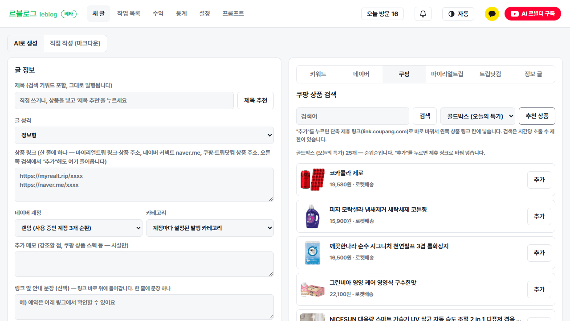Select the 쿠팡 tab
The width and height of the screenshot is (570, 321).
coord(404,74)
